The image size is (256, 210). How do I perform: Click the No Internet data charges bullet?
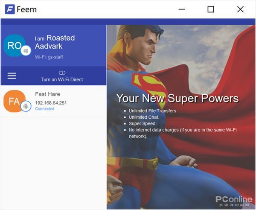click(x=183, y=133)
